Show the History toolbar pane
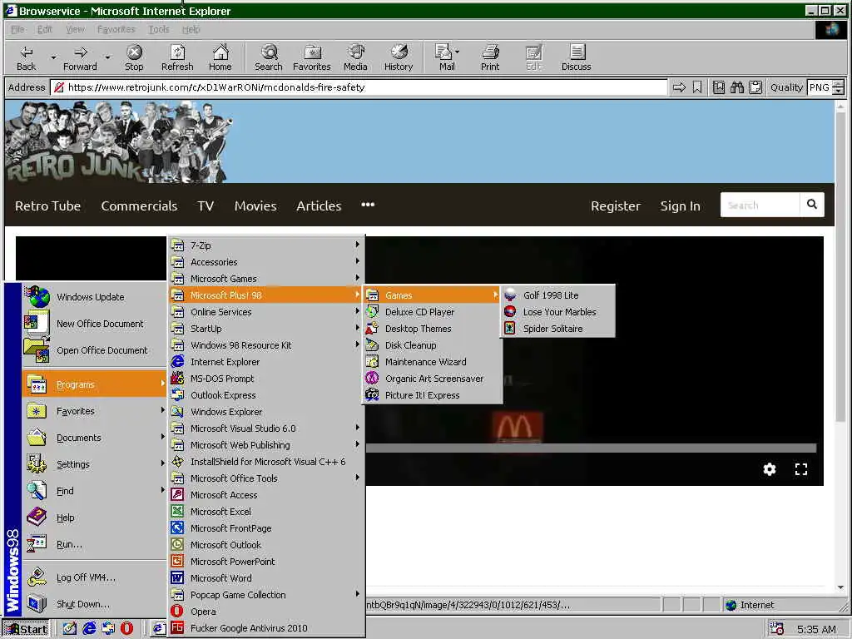This screenshot has height=639, width=852. pos(399,57)
